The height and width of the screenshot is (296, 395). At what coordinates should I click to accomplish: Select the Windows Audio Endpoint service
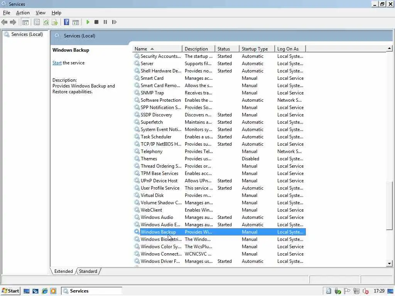(x=219, y=225)
